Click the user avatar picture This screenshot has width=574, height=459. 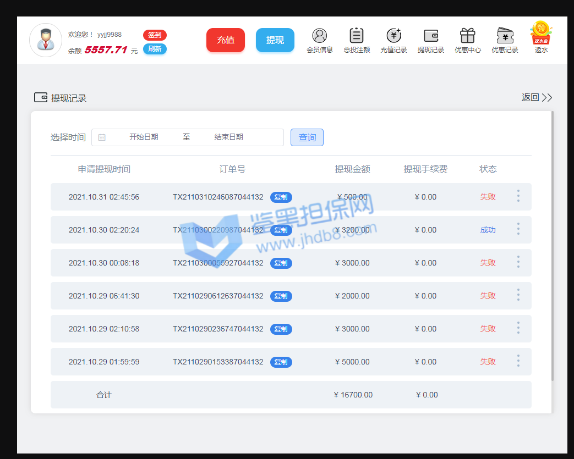(x=46, y=40)
